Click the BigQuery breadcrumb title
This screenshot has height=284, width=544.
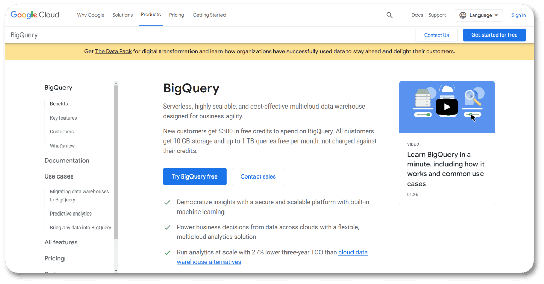coord(24,35)
